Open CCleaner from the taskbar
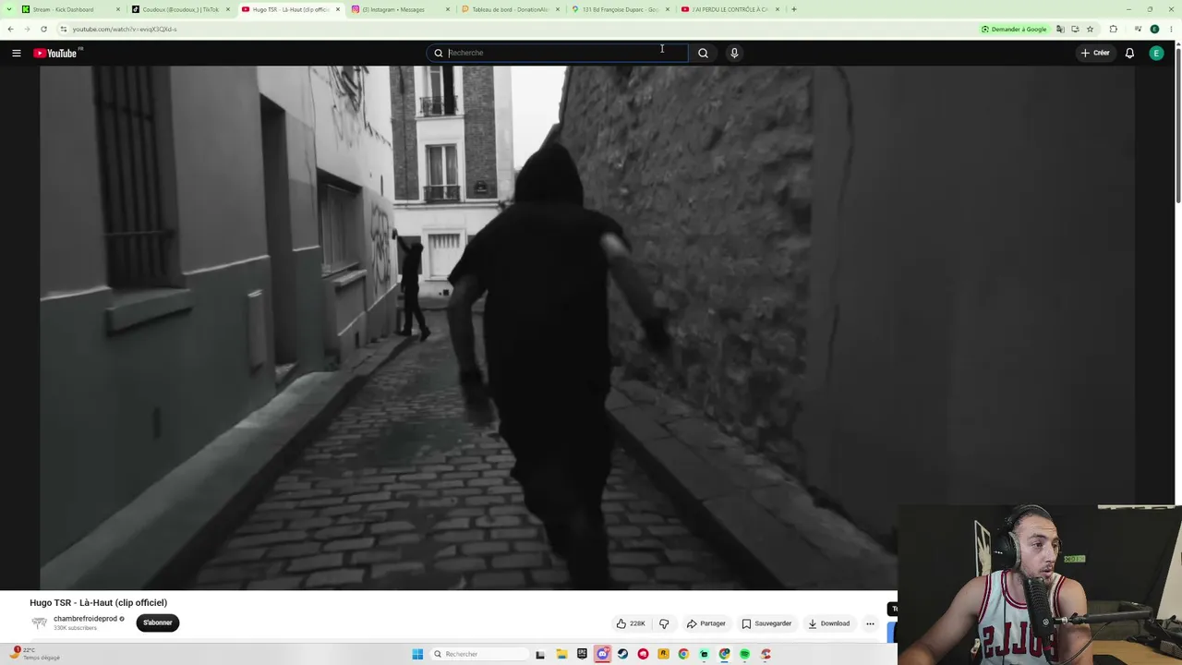This screenshot has width=1182, height=665. (765, 654)
